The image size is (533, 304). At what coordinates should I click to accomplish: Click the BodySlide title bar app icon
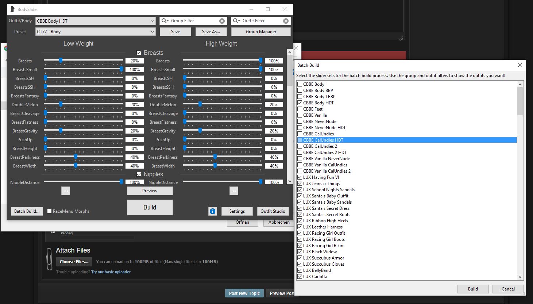pyautogui.click(x=13, y=9)
